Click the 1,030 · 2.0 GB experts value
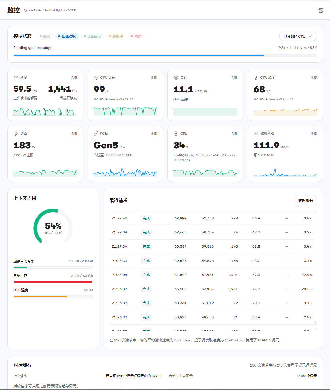Image resolution: width=330 pixels, height=390 pixels. [81, 261]
